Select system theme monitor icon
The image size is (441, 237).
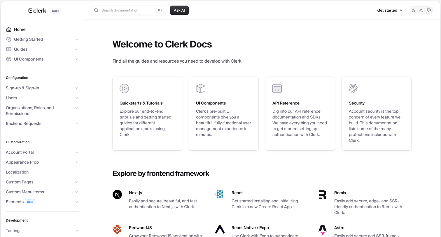click(429, 10)
